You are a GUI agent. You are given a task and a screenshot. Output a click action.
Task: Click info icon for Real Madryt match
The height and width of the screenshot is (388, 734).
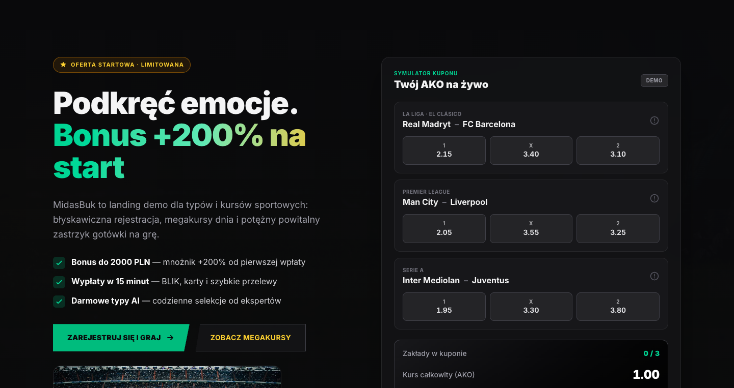pos(654,121)
